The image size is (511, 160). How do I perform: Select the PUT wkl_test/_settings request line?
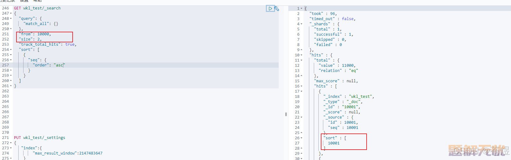click(x=40, y=138)
